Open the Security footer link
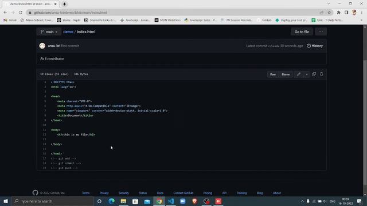This screenshot has width=367, height=206. click(124, 193)
